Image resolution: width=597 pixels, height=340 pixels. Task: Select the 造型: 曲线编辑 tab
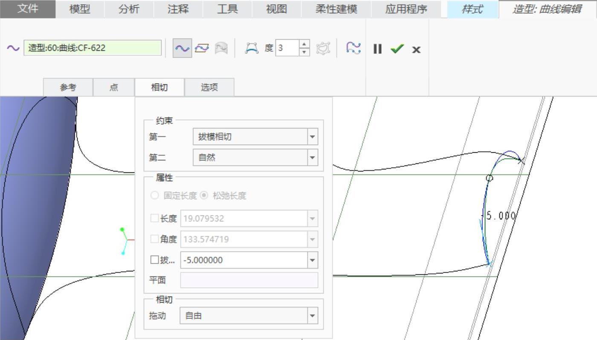click(548, 9)
